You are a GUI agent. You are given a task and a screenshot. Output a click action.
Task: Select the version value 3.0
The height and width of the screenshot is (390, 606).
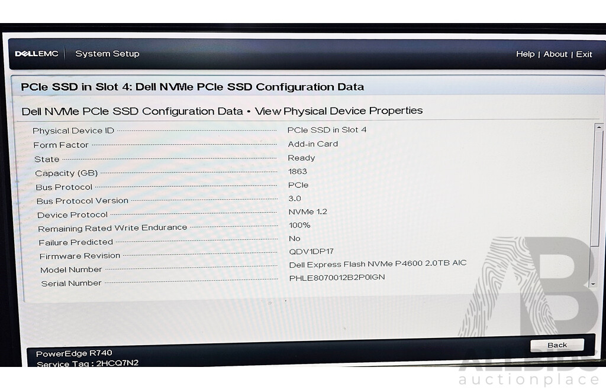[295, 199]
